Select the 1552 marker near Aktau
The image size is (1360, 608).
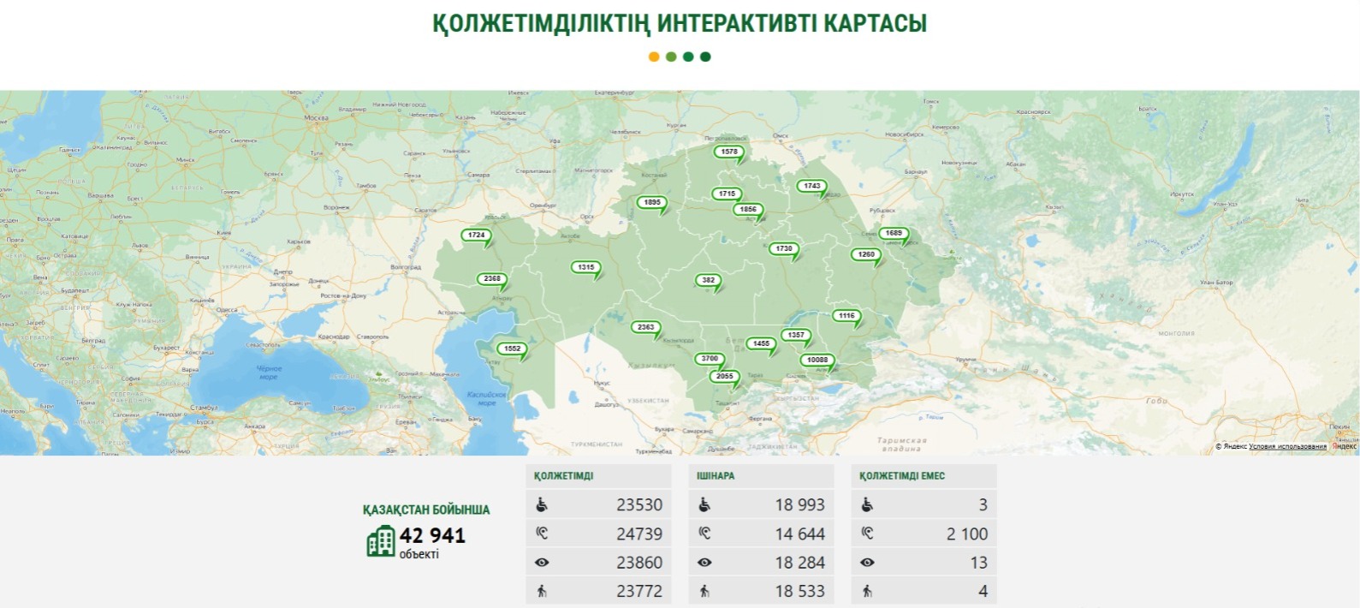pyautogui.click(x=513, y=349)
